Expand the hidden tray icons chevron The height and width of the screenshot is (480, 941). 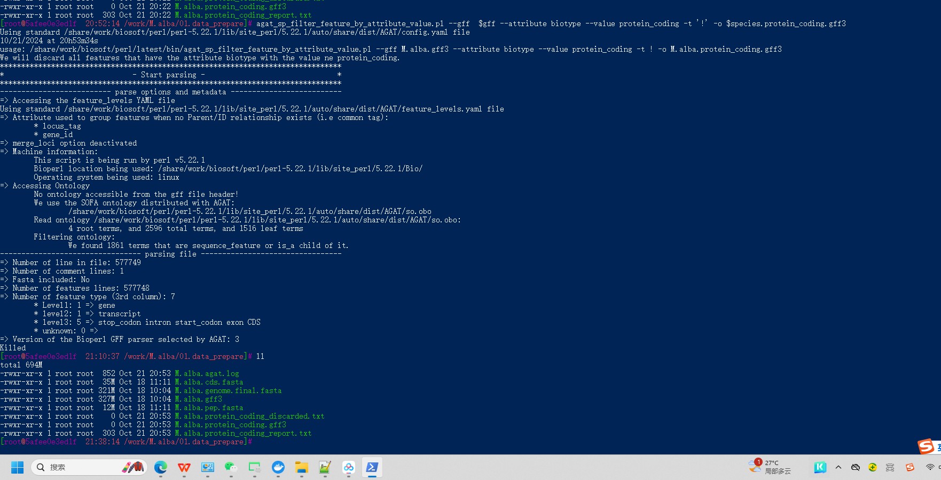[838, 468]
